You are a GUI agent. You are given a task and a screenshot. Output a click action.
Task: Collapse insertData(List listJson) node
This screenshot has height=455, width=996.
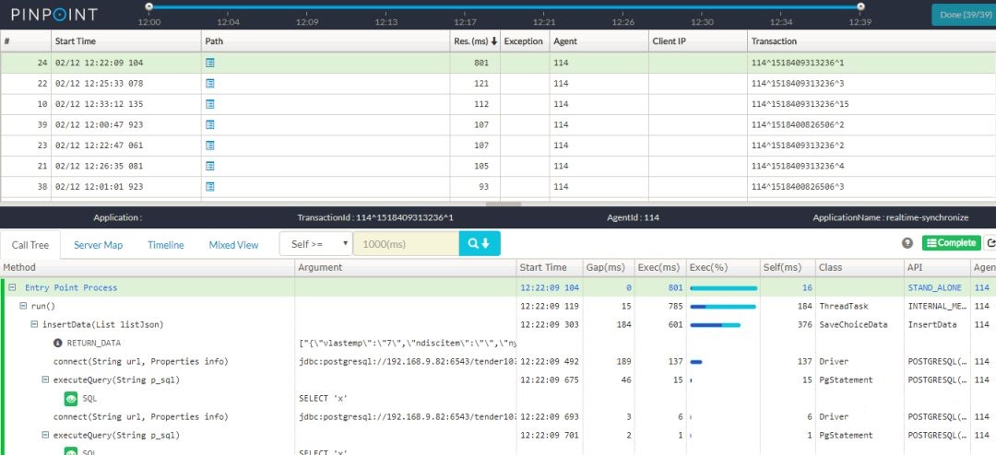pyautogui.click(x=34, y=324)
